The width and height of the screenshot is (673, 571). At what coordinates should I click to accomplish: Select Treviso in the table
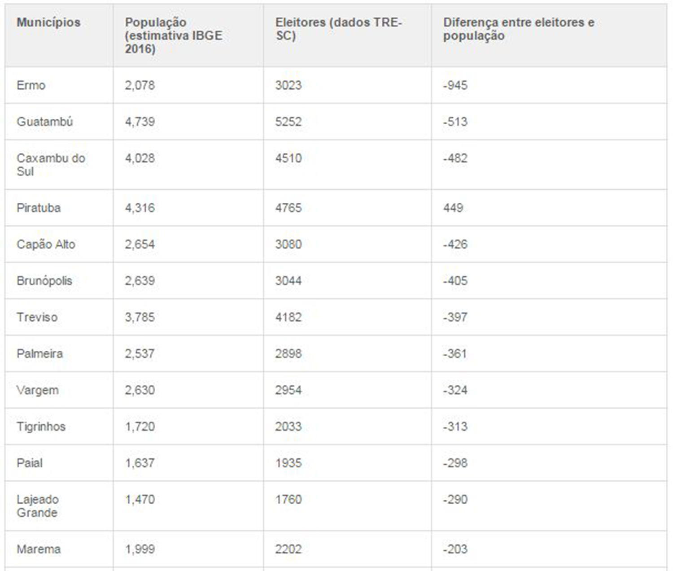point(37,317)
